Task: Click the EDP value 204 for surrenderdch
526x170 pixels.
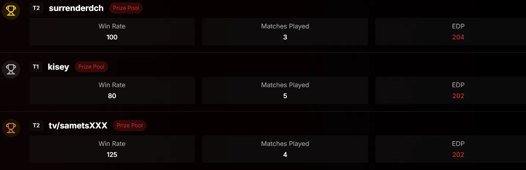Action: 458,37
